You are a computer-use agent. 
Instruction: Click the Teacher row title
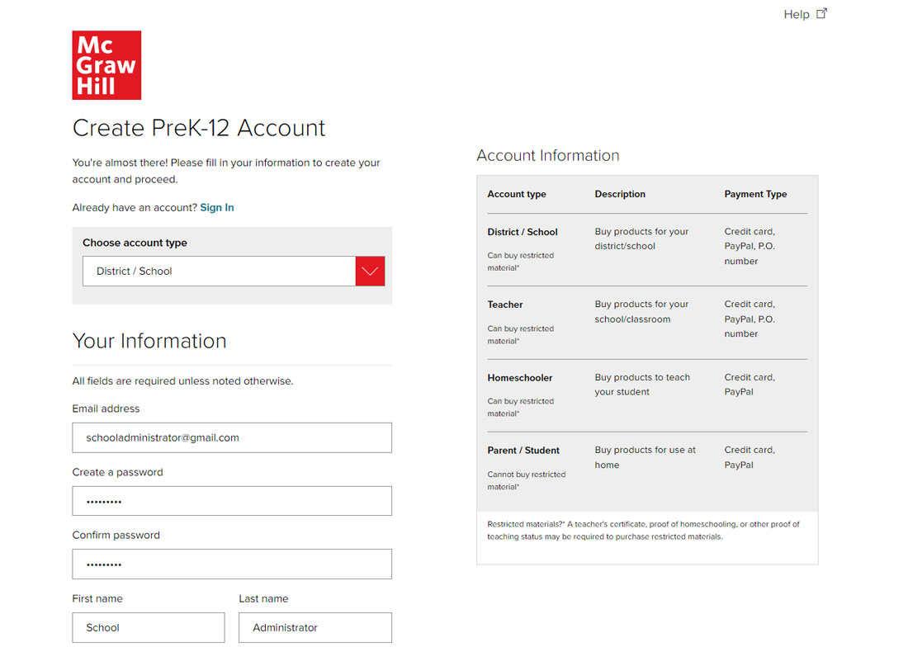tap(505, 305)
